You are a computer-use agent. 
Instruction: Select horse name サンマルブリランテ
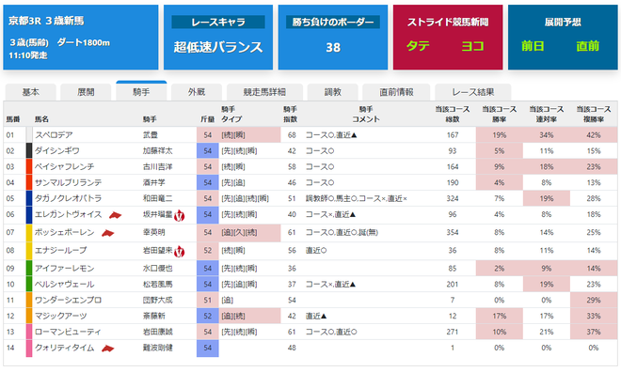tap(68, 182)
